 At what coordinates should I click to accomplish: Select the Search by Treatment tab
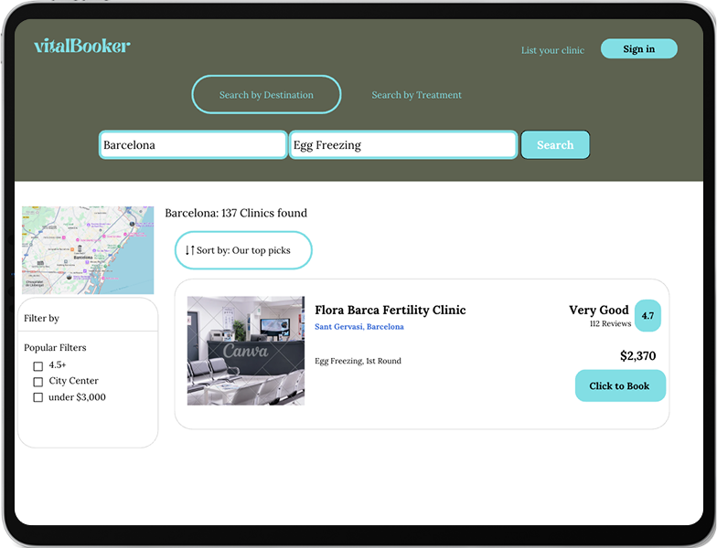[x=416, y=95]
